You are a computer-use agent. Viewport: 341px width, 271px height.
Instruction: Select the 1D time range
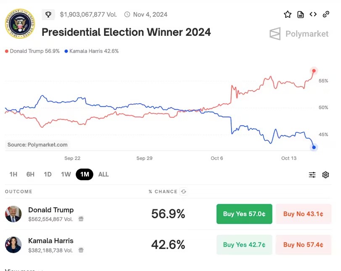coord(48,174)
